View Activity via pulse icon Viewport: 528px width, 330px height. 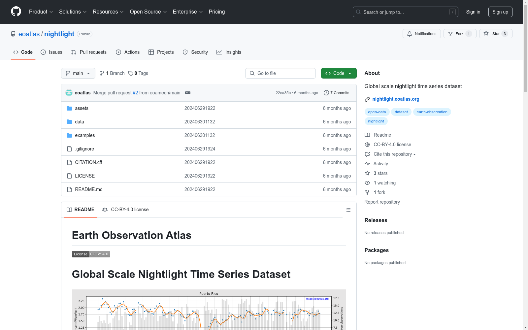(367, 163)
